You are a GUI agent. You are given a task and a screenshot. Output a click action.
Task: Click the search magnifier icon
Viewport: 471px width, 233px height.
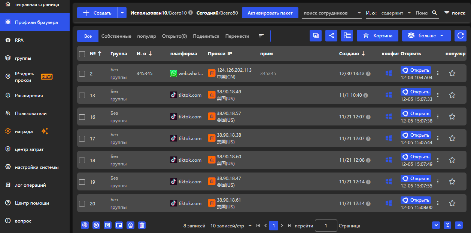click(x=434, y=13)
